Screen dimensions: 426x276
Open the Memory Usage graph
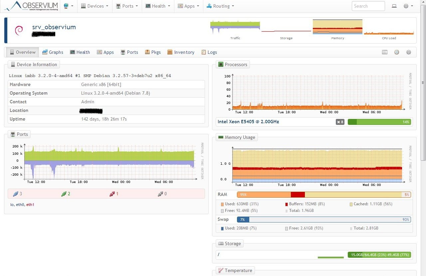[315, 166]
